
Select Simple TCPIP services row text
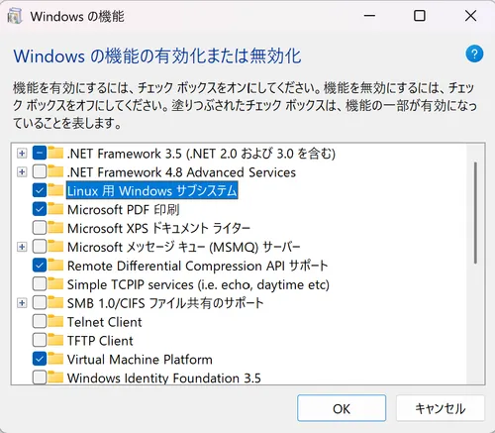coord(198,284)
